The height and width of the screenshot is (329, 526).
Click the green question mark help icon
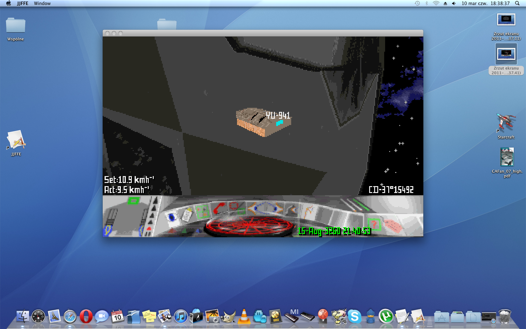pyautogui.click(x=374, y=224)
